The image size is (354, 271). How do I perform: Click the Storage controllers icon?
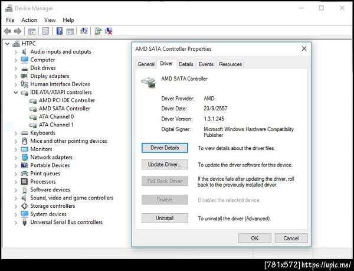click(24, 206)
